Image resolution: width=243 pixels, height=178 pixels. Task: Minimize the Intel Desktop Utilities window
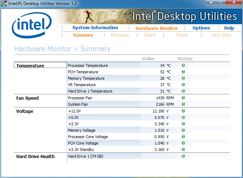[x=211, y=2]
